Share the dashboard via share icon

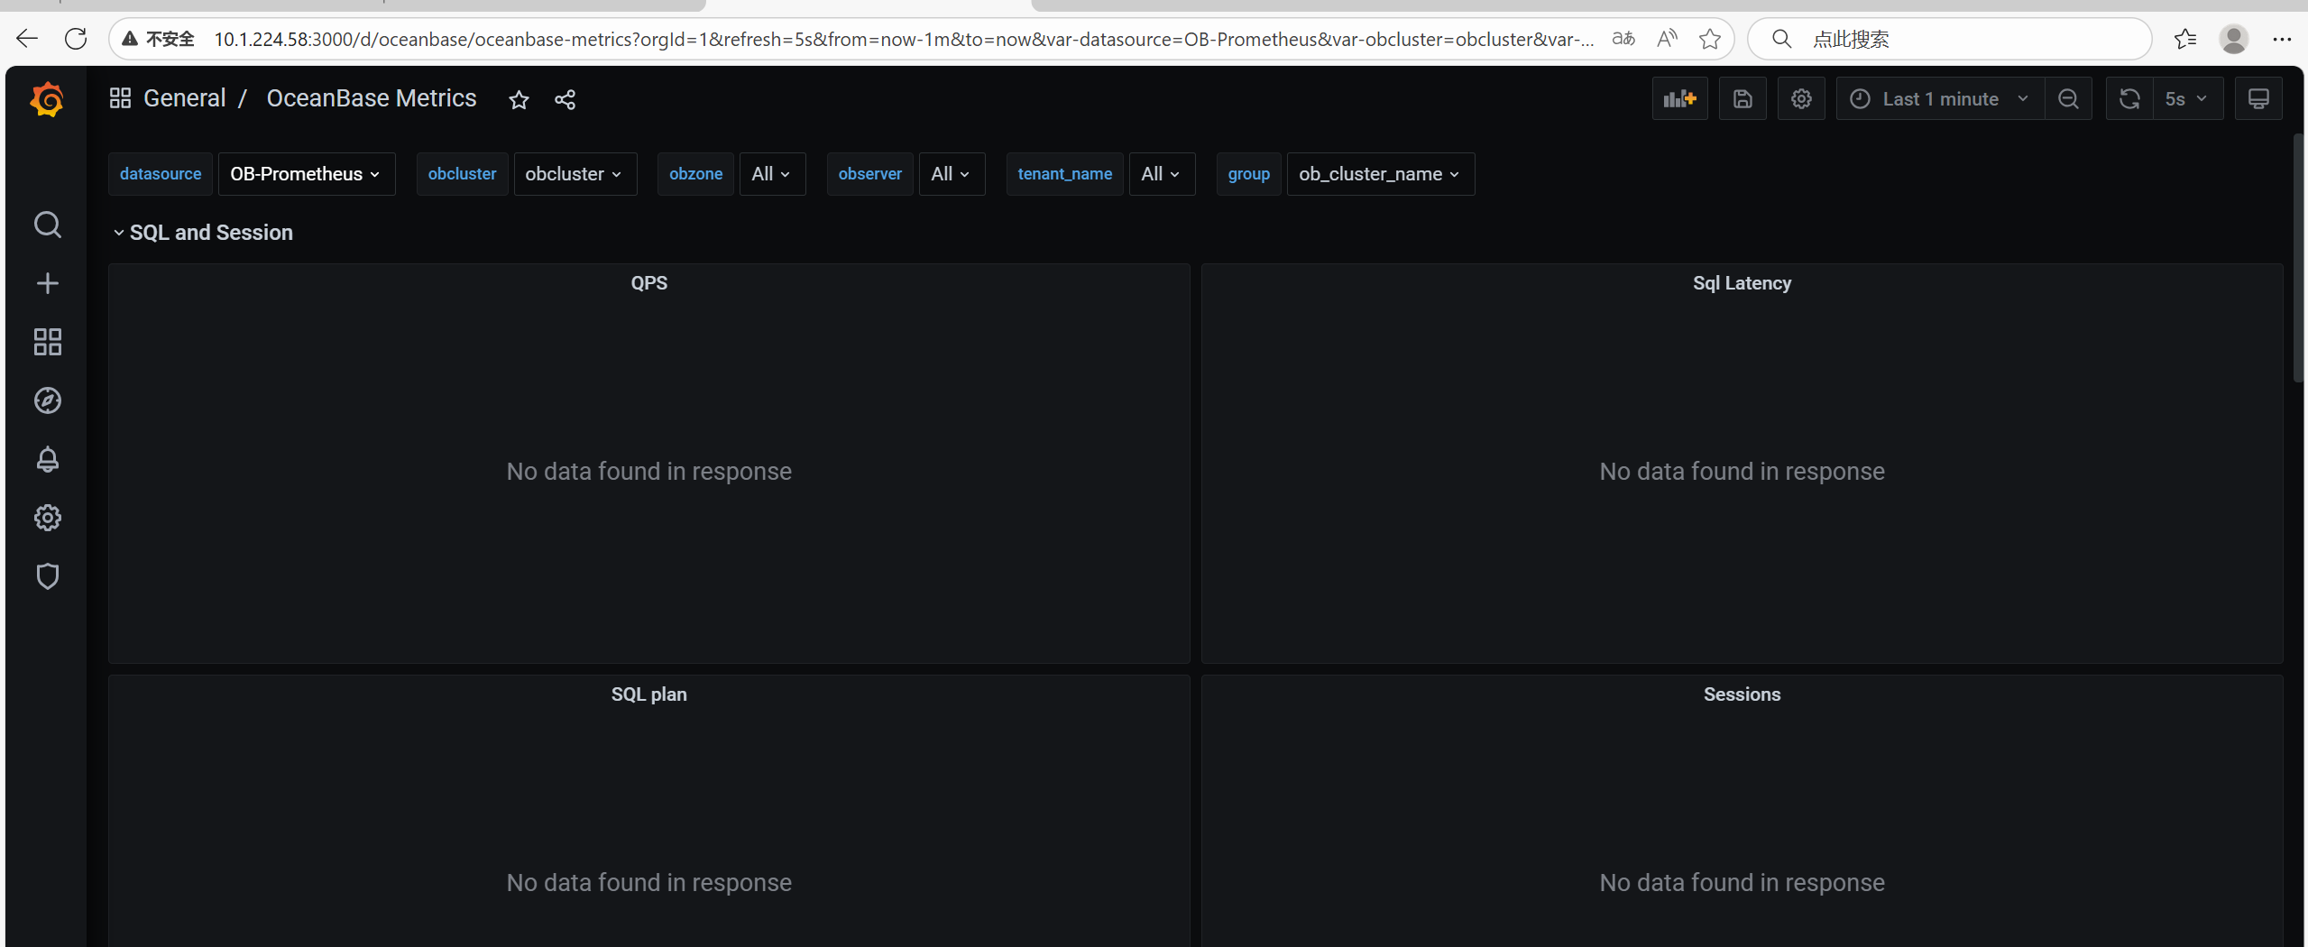coord(565,99)
